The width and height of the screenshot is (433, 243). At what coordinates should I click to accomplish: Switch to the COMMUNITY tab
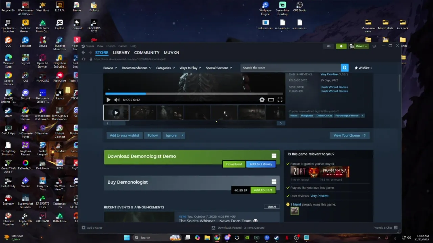(x=146, y=53)
